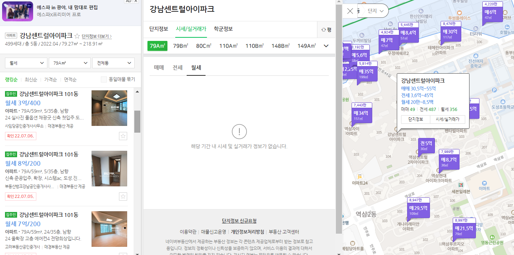Screen dimensions: 514x255
Task: Expand the area type list chevron
Action: point(326,46)
